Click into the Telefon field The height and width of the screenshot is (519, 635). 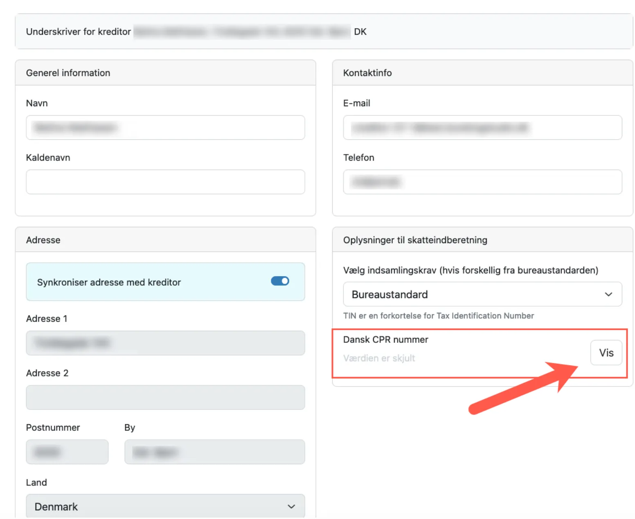[482, 182]
